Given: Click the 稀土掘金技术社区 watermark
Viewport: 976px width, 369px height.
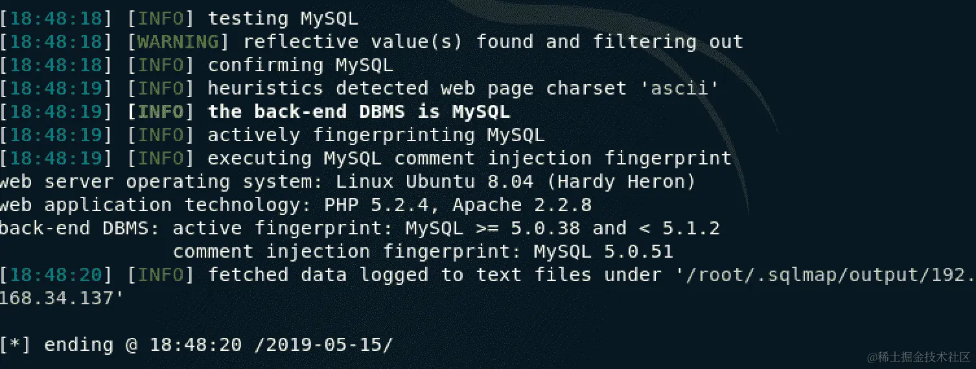Looking at the screenshot, I should pos(915,357).
